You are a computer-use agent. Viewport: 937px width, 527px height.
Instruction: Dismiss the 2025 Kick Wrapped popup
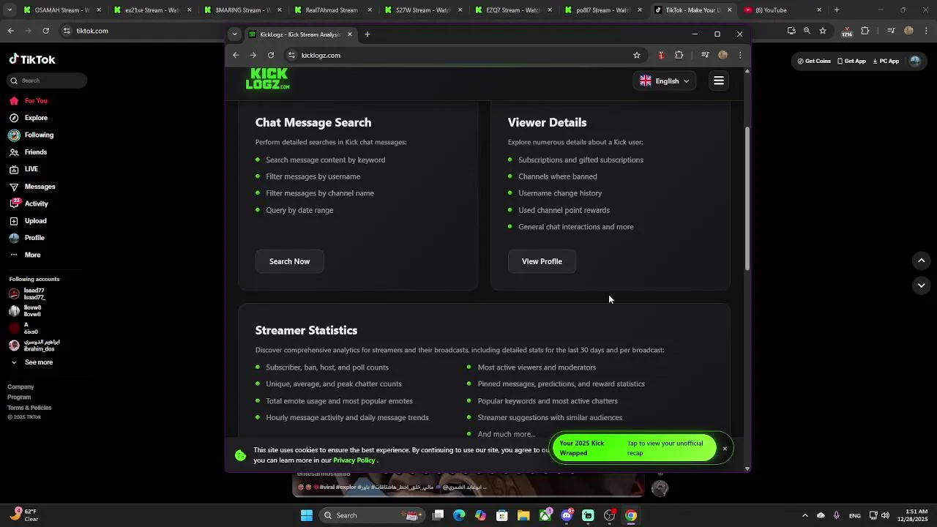[x=725, y=449]
